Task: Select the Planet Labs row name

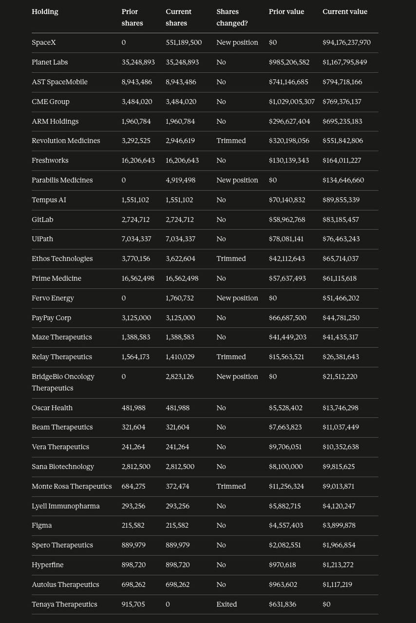Action: [50, 62]
